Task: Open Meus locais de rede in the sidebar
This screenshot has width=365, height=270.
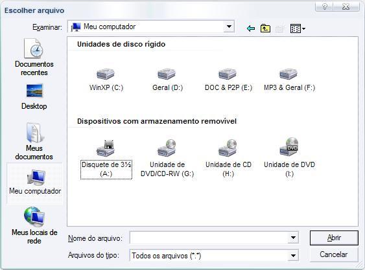Action: tap(34, 225)
